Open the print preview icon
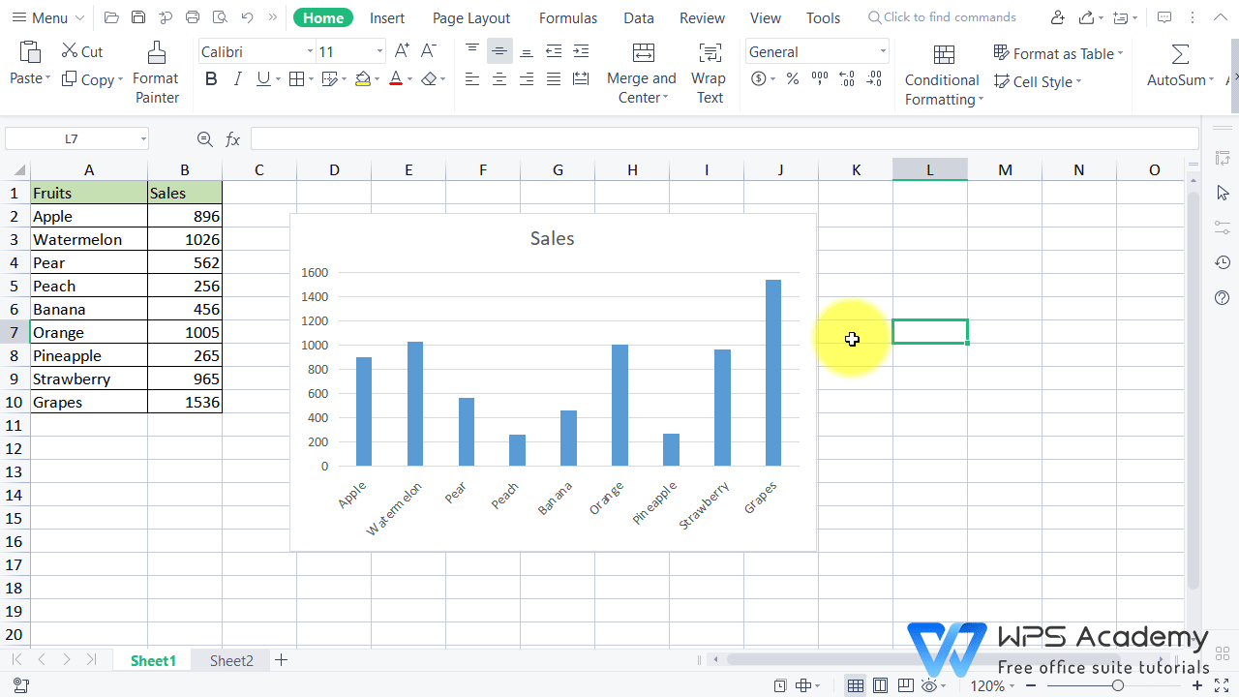Image resolution: width=1239 pixels, height=697 pixels. click(220, 17)
